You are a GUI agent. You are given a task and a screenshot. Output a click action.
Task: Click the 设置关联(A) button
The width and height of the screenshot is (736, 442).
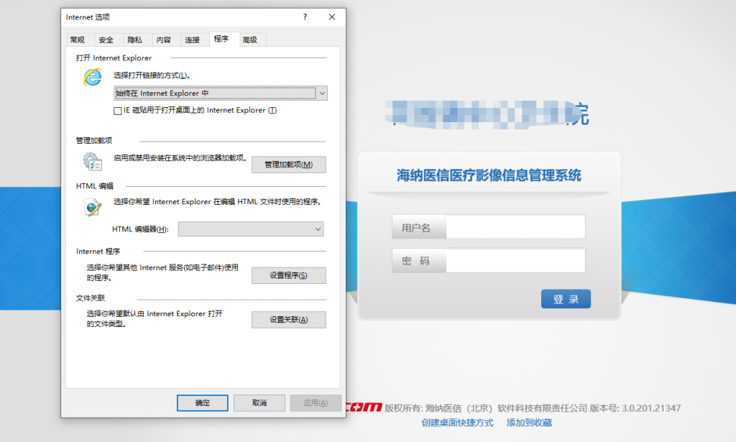pyautogui.click(x=289, y=320)
